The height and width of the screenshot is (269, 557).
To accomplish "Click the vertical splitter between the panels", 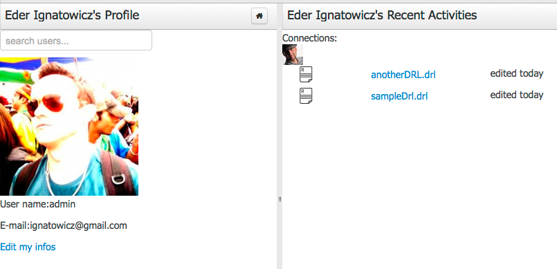I will pyautogui.click(x=280, y=199).
